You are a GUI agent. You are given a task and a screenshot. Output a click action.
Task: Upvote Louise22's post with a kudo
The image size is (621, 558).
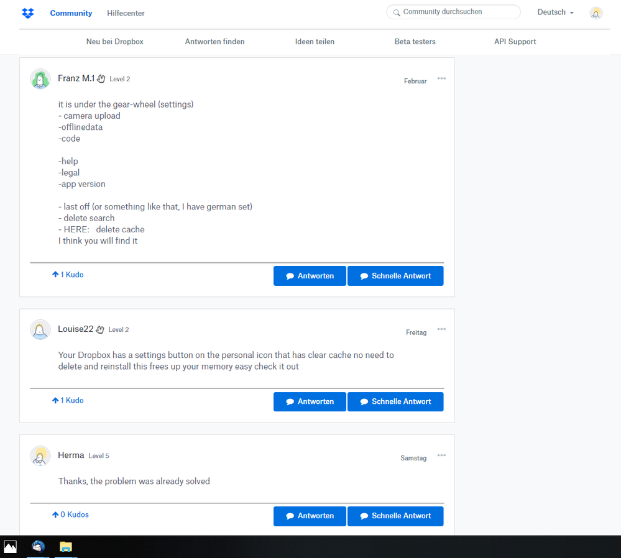pos(56,401)
